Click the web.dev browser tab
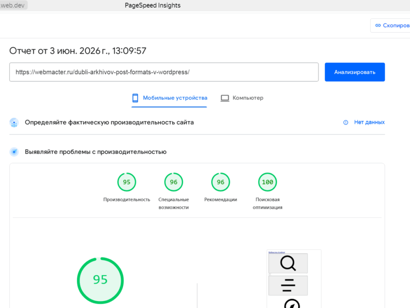The height and width of the screenshot is (308, 410). (13, 5)
